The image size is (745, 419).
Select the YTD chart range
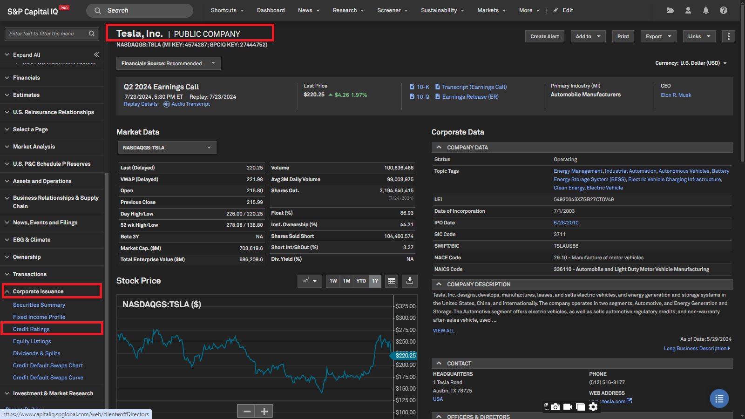tap(361, 281)
